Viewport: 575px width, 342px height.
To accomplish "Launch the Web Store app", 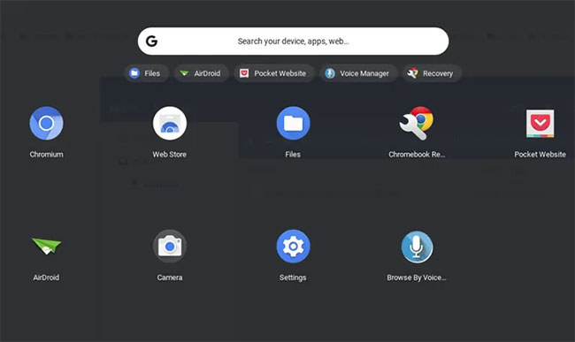I will pos(170,124).
